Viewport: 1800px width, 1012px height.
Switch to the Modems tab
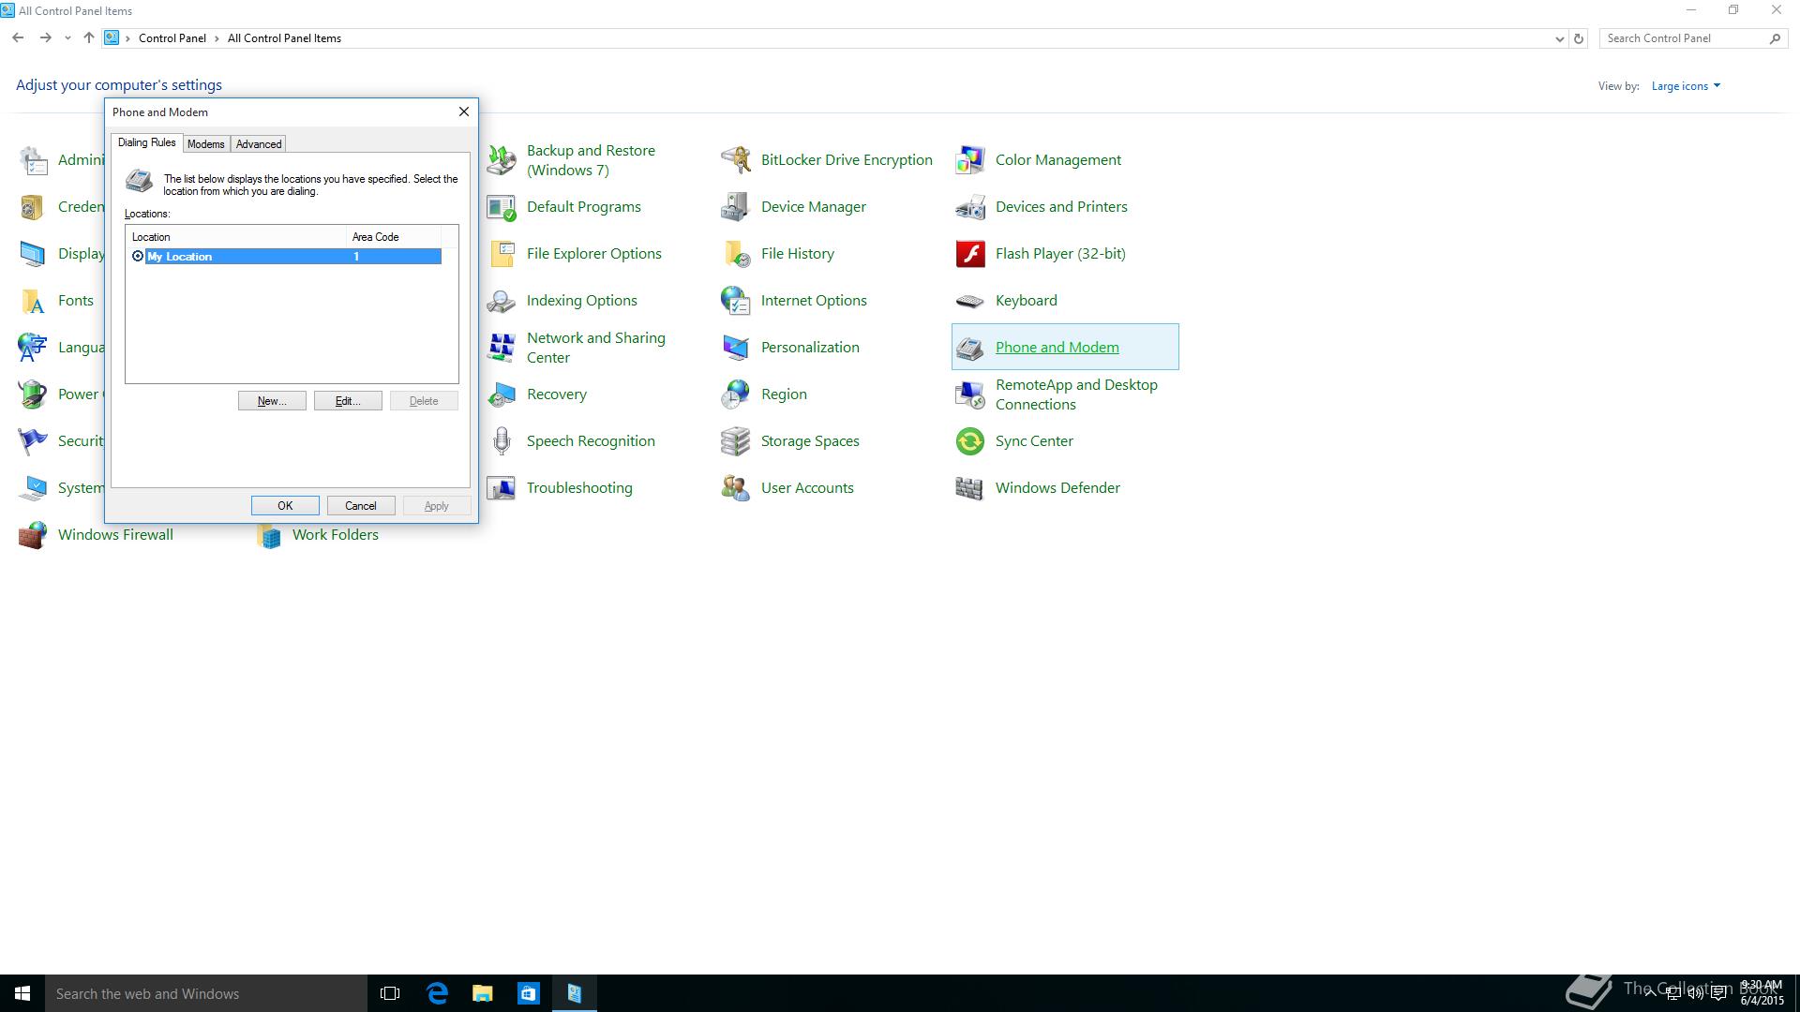(x=205, y=144)
